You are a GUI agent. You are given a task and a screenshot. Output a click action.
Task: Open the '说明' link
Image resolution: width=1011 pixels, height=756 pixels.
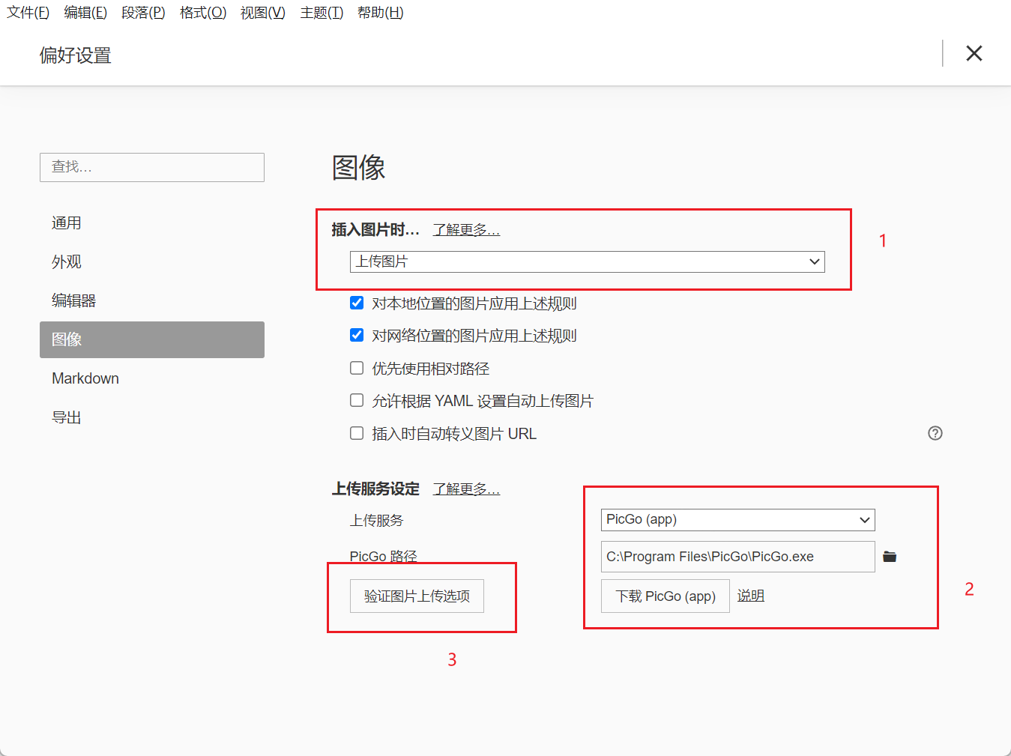tap(750, 596)
